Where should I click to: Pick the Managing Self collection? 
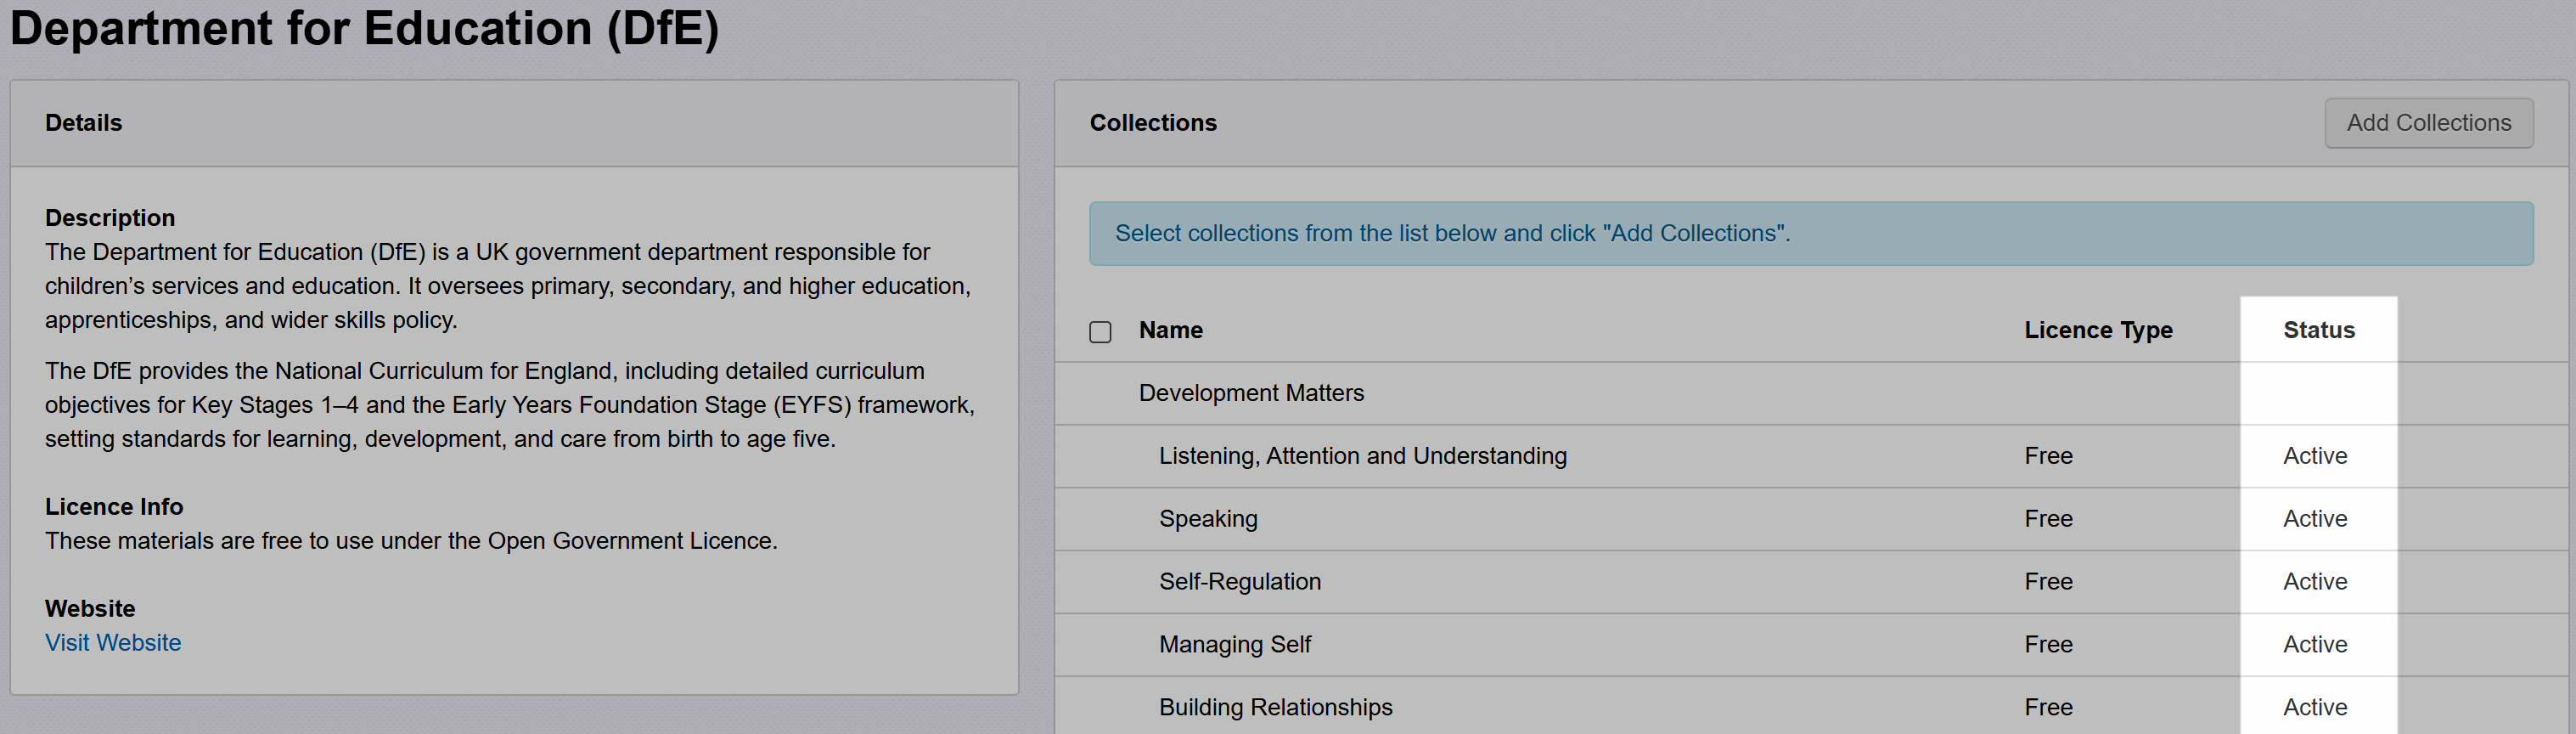pos(1234,645)
